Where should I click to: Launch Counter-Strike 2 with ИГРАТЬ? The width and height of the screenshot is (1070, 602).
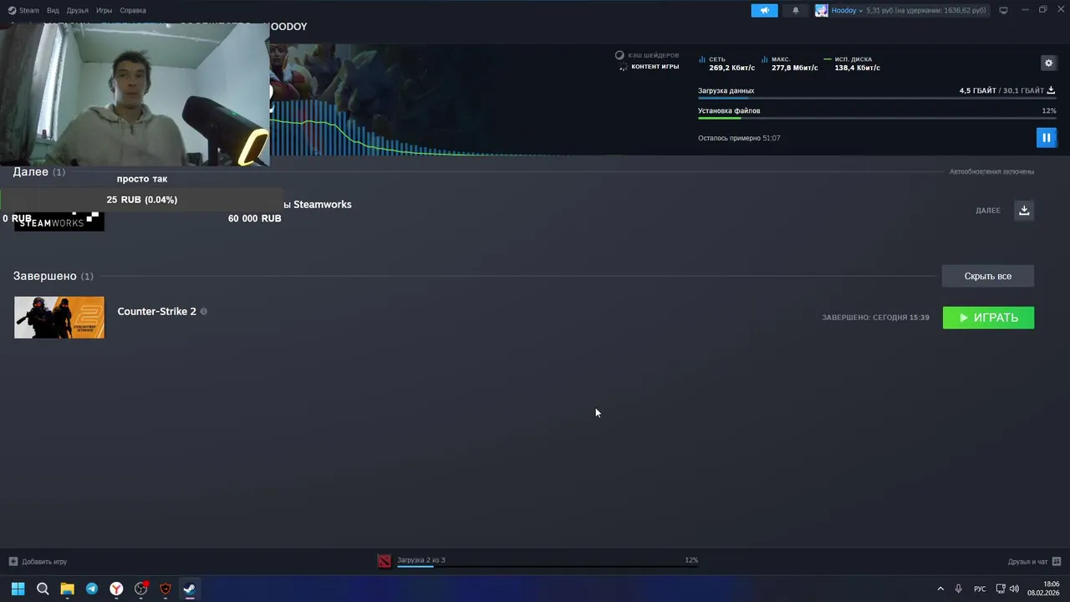(988, 318)
